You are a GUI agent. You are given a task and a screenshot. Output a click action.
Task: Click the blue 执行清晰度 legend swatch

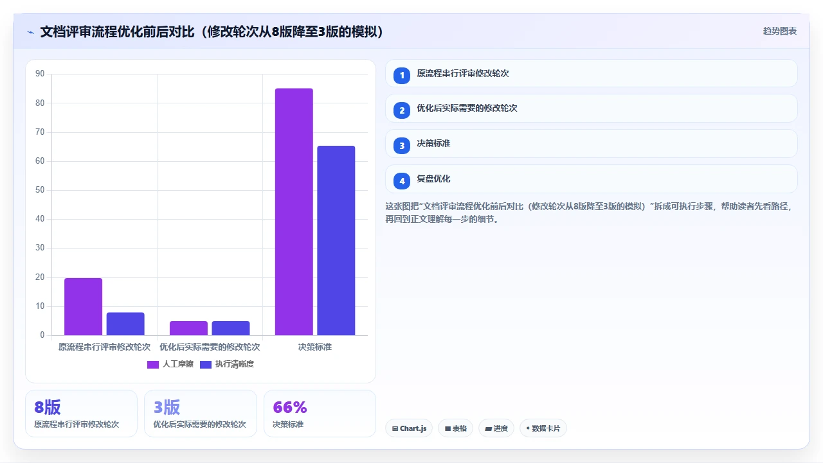(206, 365)
